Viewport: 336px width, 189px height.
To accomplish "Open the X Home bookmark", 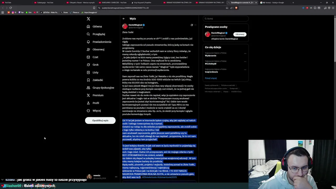I will click(64, 12).
